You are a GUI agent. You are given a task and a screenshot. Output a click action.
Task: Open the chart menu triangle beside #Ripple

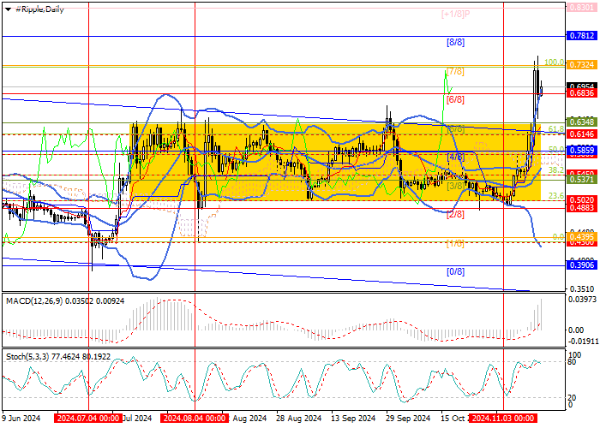coord(8,9)
